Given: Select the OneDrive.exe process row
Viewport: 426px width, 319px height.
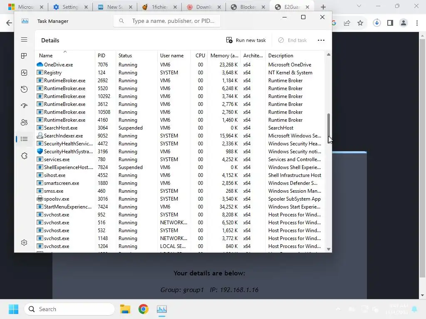Looking at the screenshot, I should 180,64.
